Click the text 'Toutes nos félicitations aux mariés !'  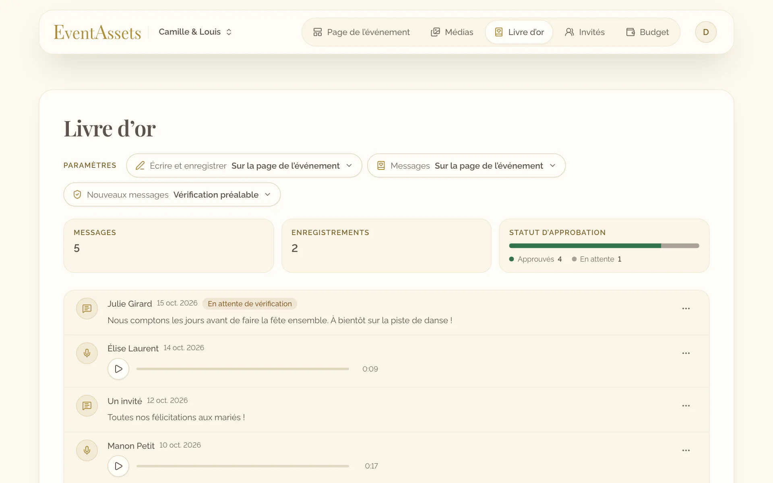tap(176, 417)
